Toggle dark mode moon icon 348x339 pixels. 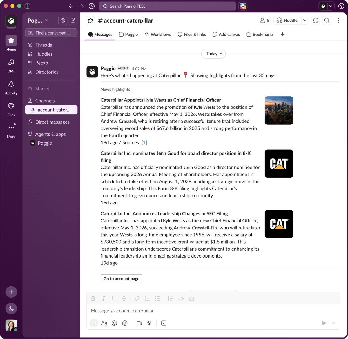11,309
